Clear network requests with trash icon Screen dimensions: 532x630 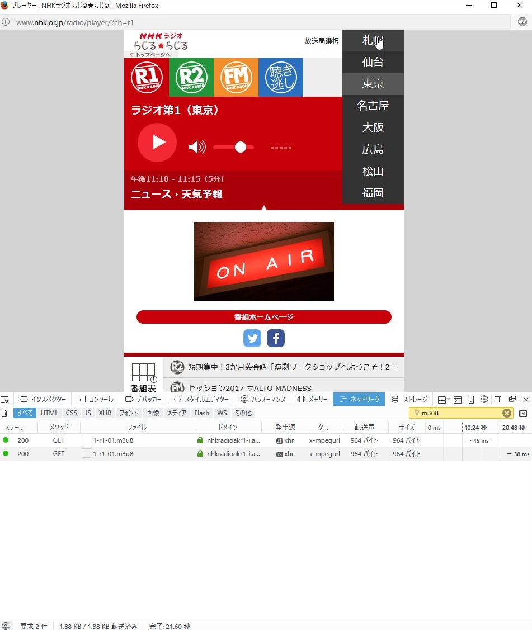click(4, 413)
